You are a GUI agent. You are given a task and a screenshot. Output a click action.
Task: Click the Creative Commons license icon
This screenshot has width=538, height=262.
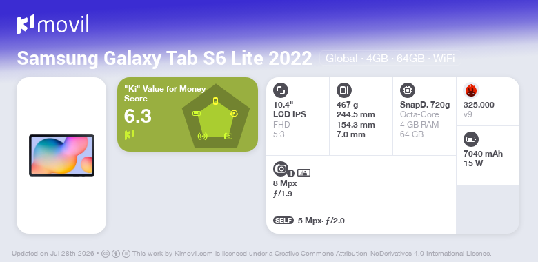coord(106,254)
